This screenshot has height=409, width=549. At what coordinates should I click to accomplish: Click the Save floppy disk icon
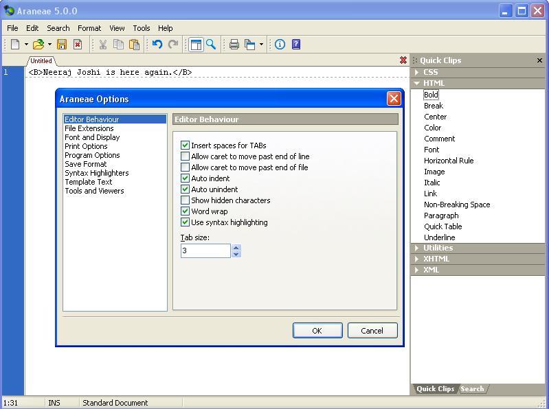tap(62, 45)
